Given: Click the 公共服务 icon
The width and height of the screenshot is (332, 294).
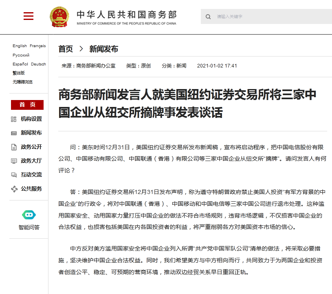Looking at the screenshot, I should pyautogui.click(x=14, y=189).
